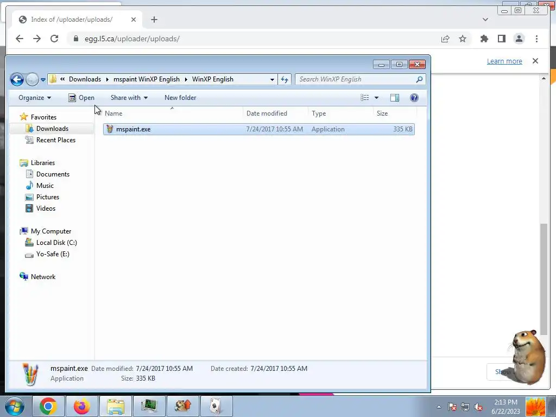Sort by Date modified column header
Image resolution: width=556 pixels, height=417 pixels.
click(275, 113)
